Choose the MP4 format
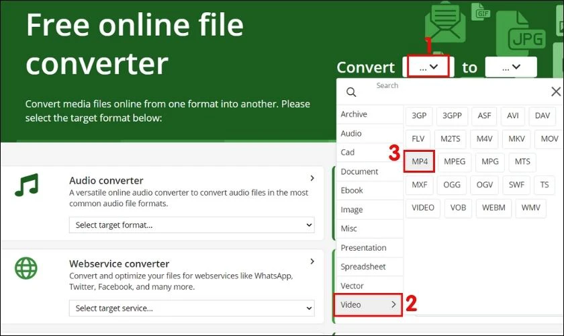 420,161
